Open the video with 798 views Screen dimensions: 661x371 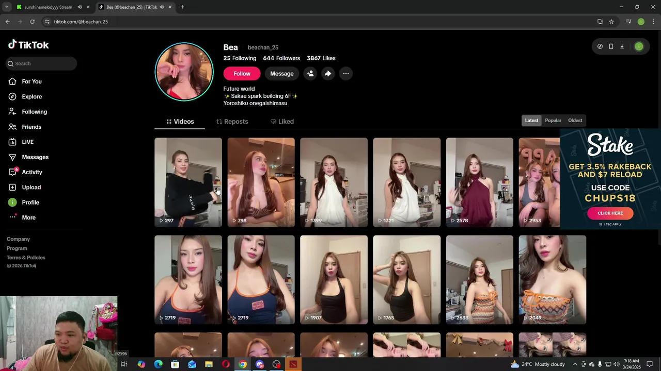click(x=261, y=182)
